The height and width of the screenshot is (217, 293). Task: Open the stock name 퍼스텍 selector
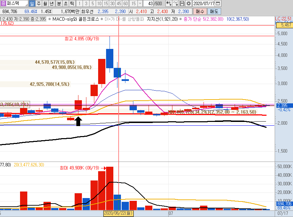coord(17,3)
